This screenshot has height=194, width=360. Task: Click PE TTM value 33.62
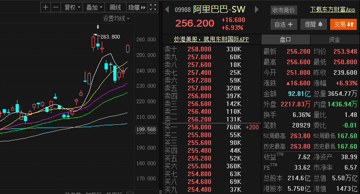(302, 167)
